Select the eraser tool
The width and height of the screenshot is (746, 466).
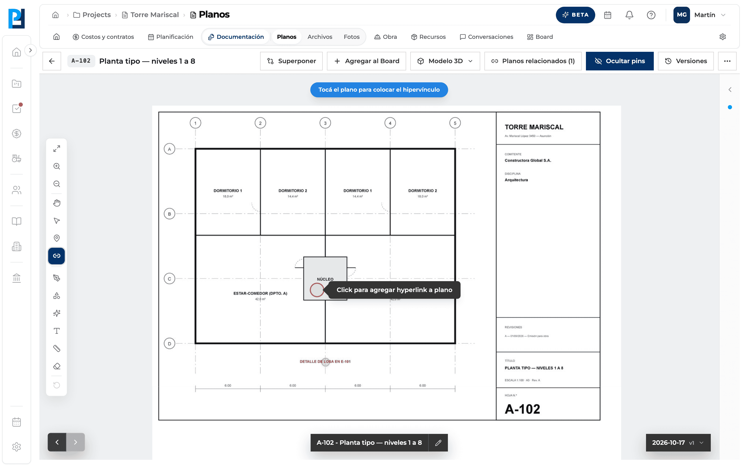point(56,366)
